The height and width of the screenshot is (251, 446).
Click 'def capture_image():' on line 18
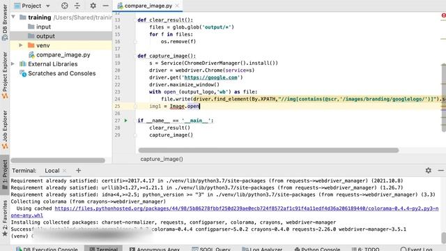[167, 56]
